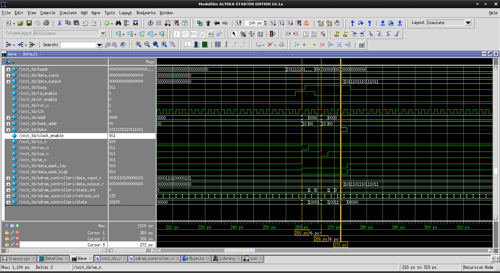Image resolution: width=500 pixels, height=273 pixels.
Task: Click the Zoom Out magnifier icon
Action: [x=147, y=45]
